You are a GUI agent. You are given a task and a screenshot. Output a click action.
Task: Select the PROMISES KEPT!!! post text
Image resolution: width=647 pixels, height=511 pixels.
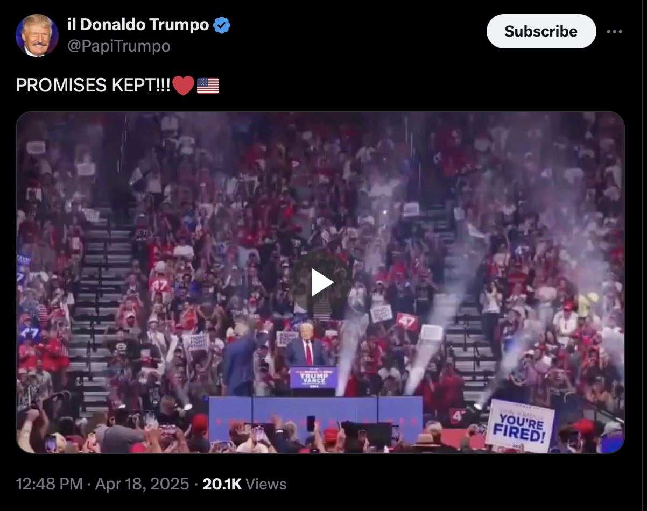pyautogui.click(x=94, y=86)
